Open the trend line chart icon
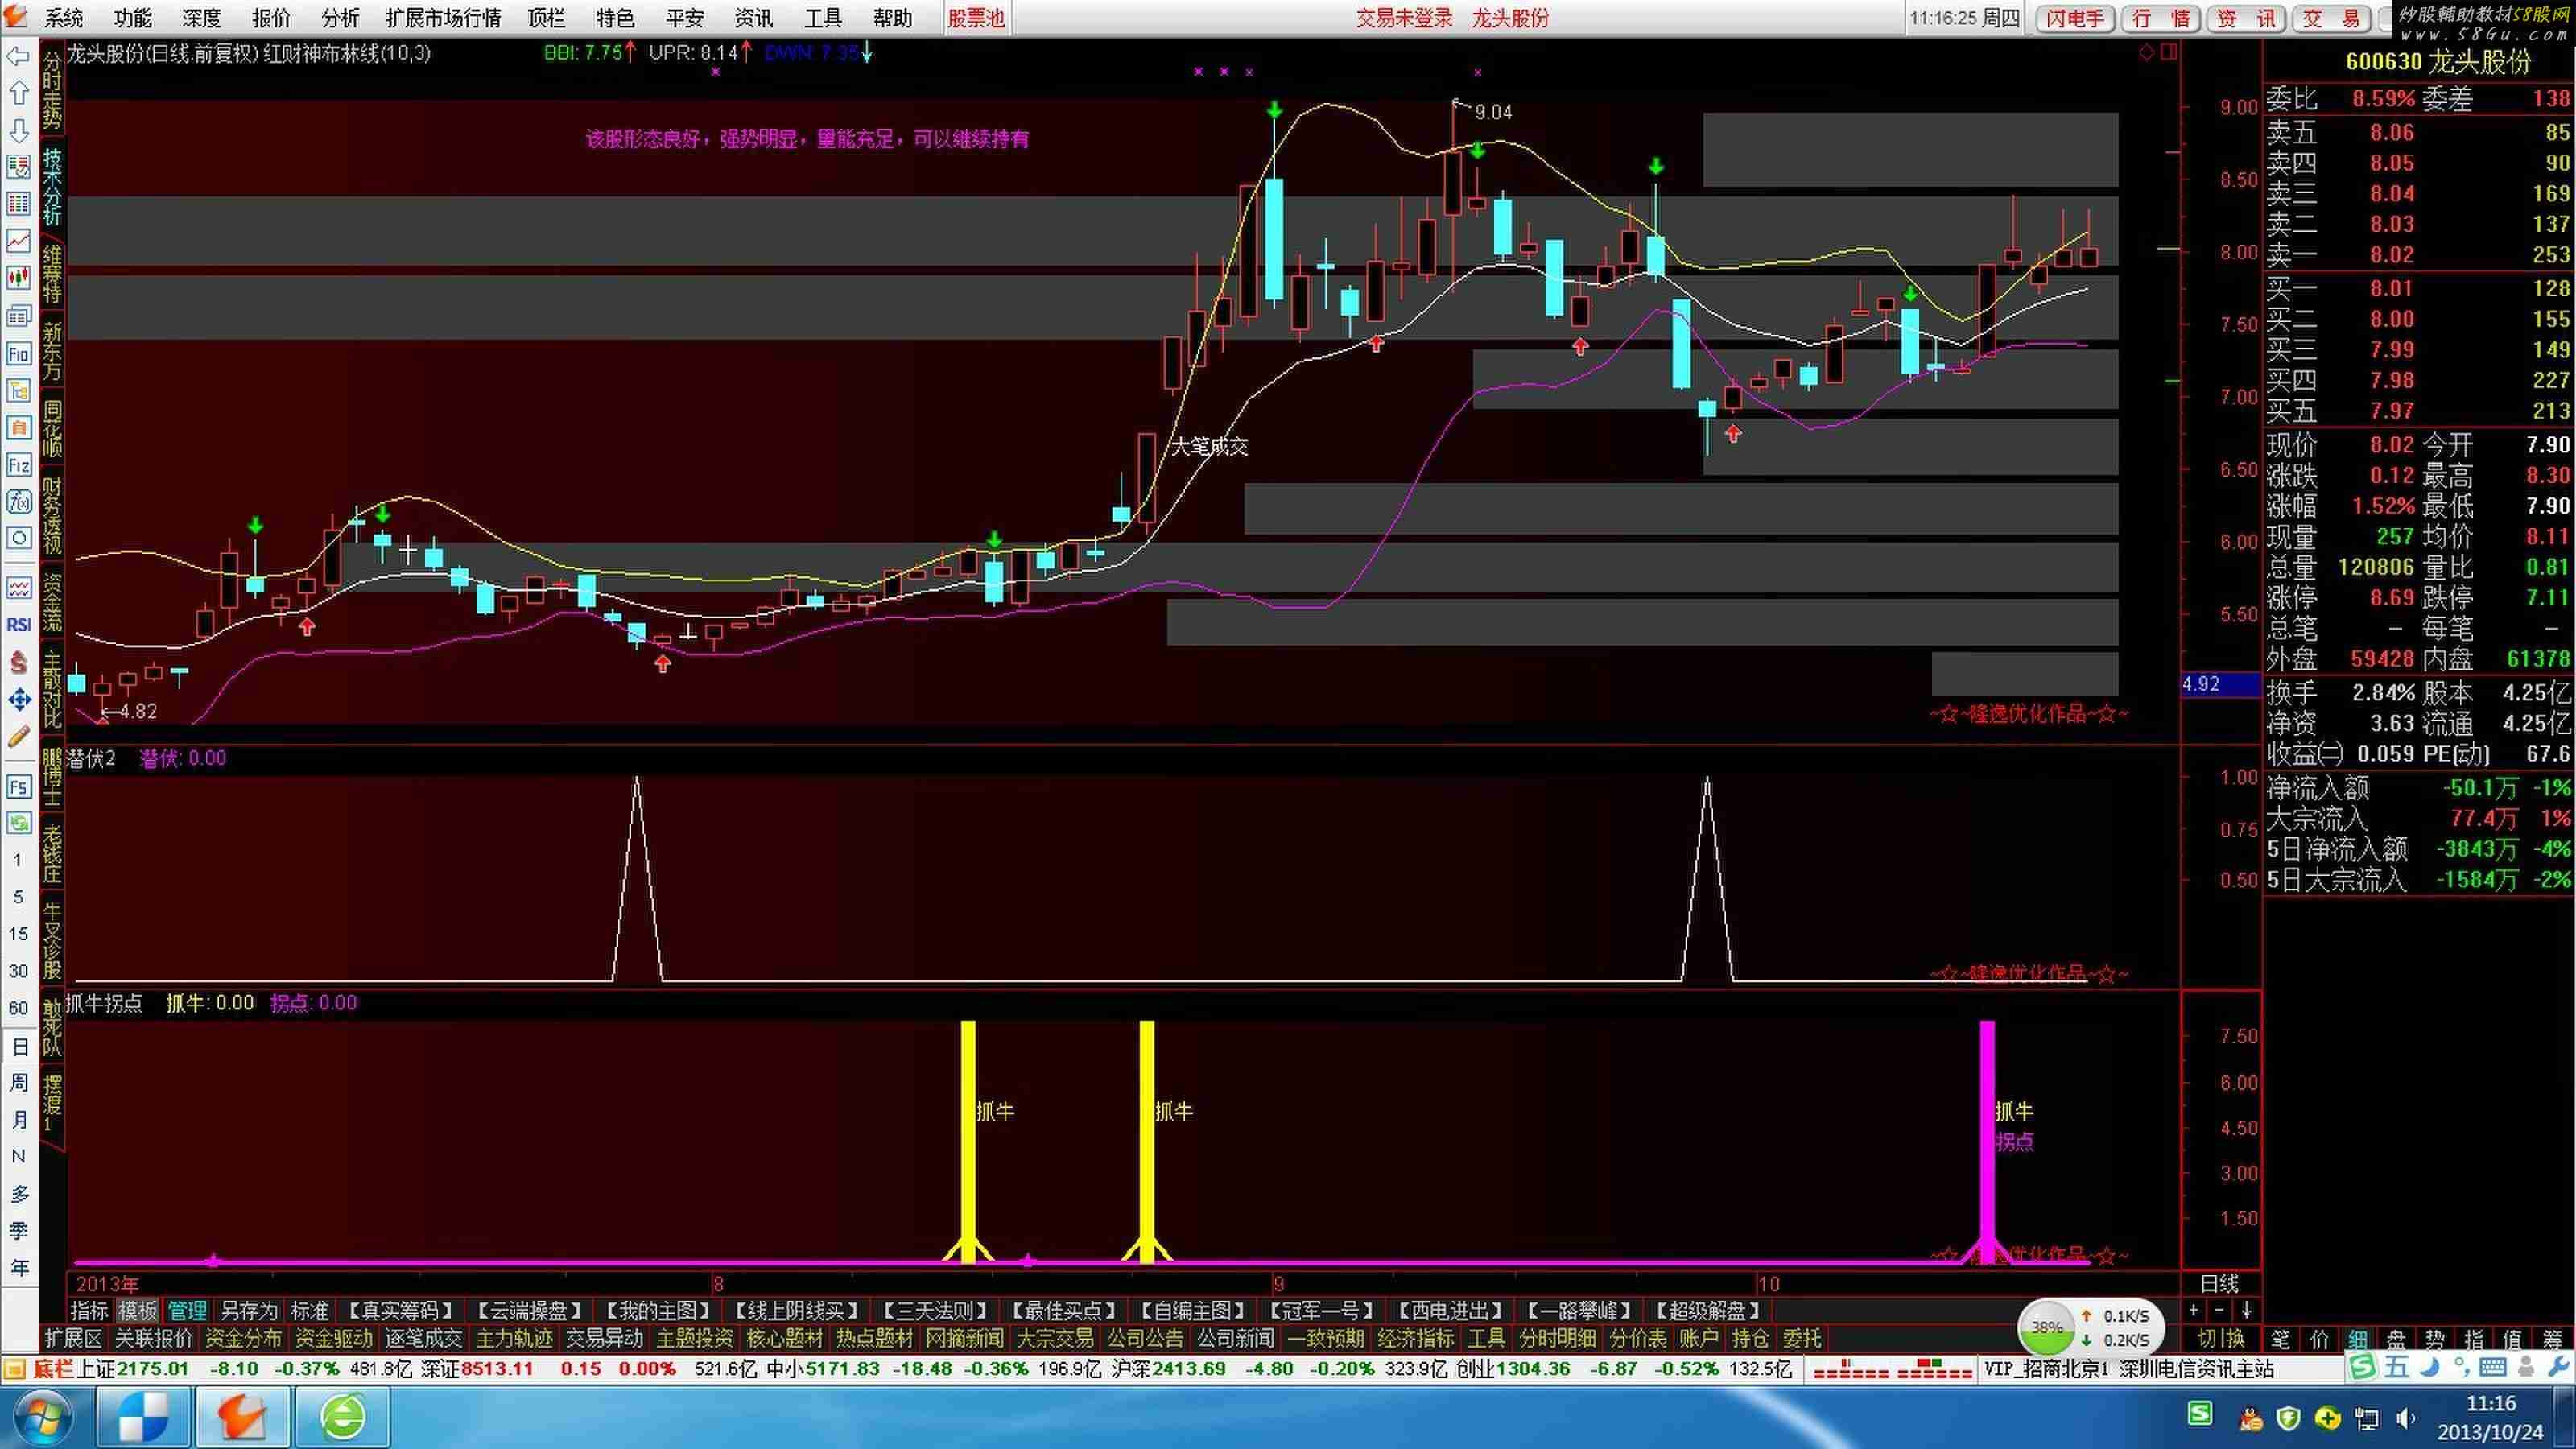 click(x=18, y=241)
